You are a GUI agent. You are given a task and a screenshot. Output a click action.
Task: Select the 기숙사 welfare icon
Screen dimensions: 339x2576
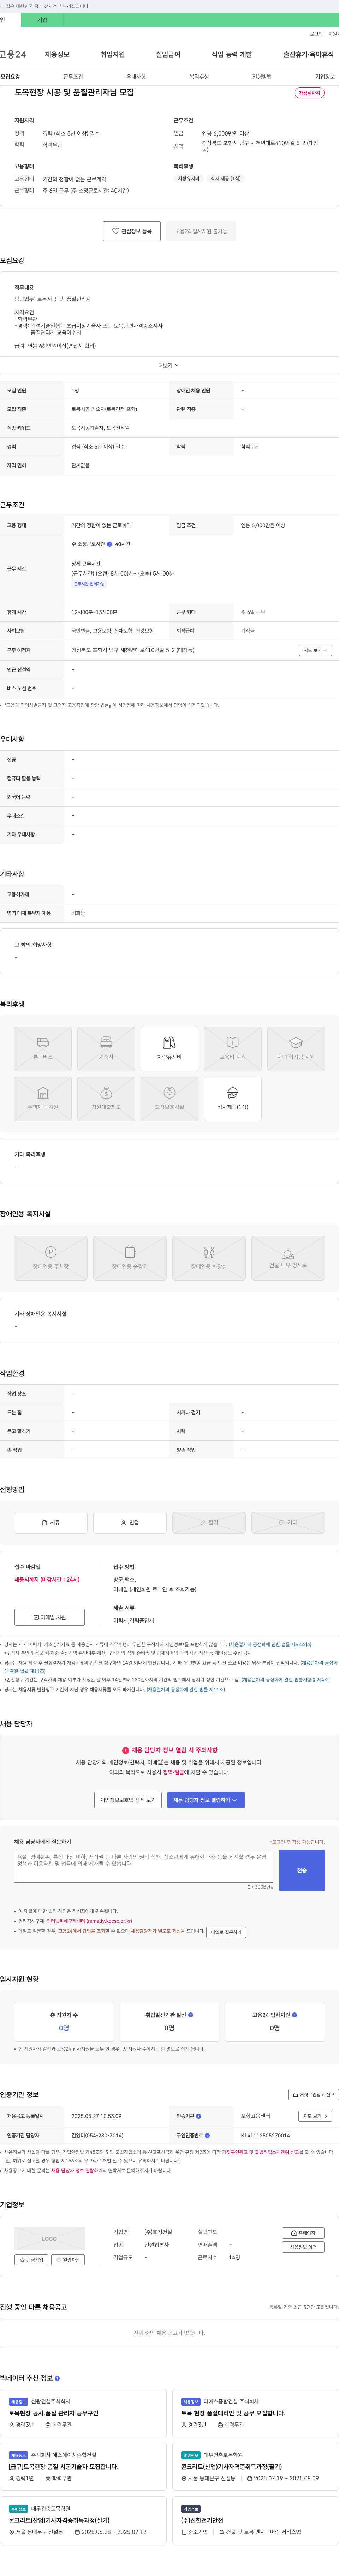pos(106,1049)
